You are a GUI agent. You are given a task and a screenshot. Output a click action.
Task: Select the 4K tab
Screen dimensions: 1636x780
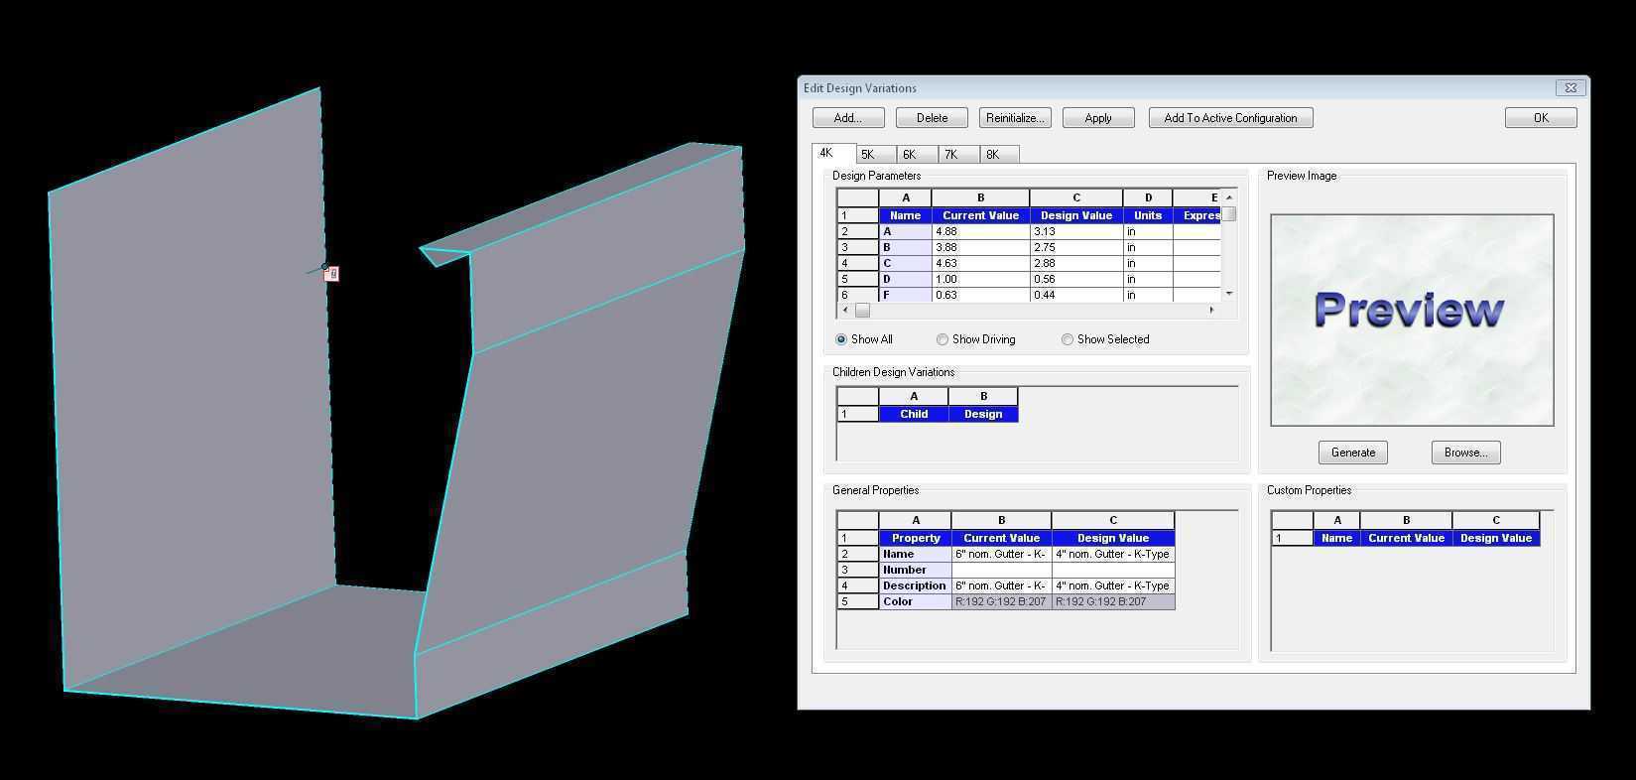tap(833, 153)
